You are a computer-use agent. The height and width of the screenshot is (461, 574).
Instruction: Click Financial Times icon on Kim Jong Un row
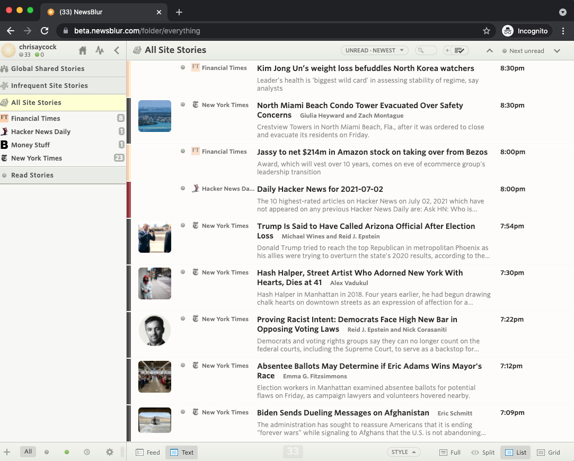point(196,67)
